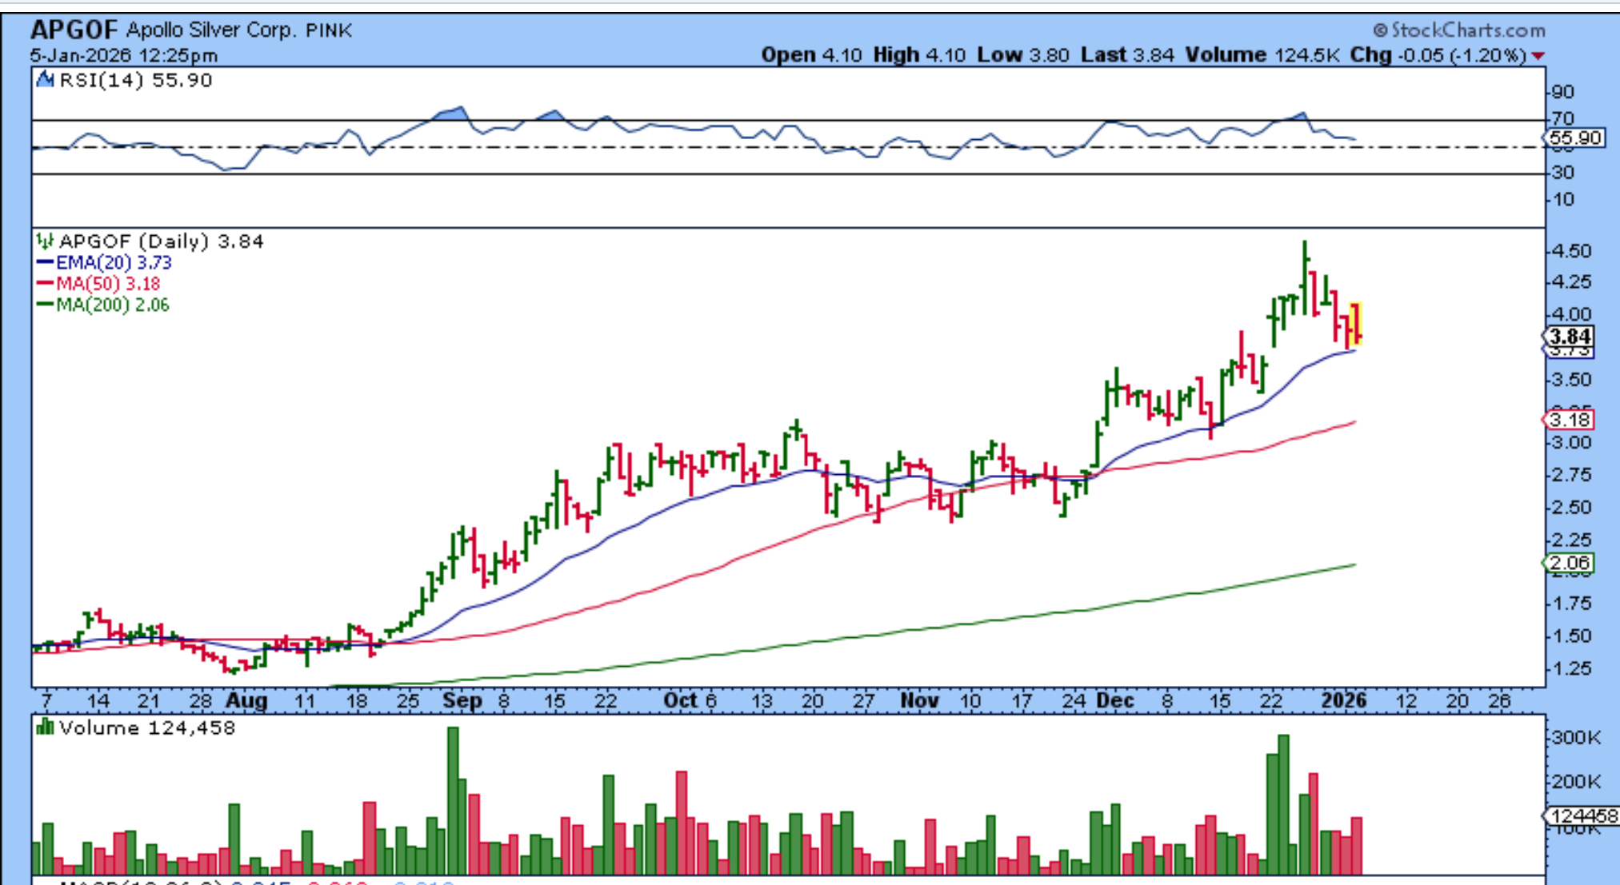Screen dimensions: 1620x885
Task: Click the 124458 volume axis tag
Action: 1581,816
